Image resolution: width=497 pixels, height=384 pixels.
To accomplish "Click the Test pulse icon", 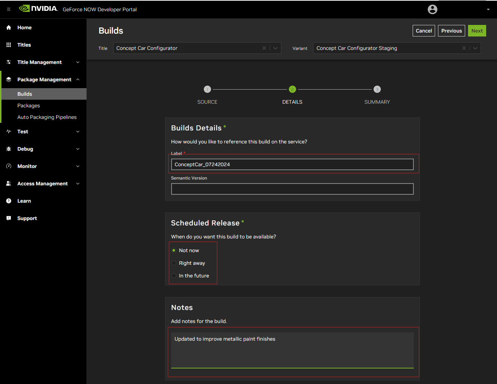I will [9, 131].
